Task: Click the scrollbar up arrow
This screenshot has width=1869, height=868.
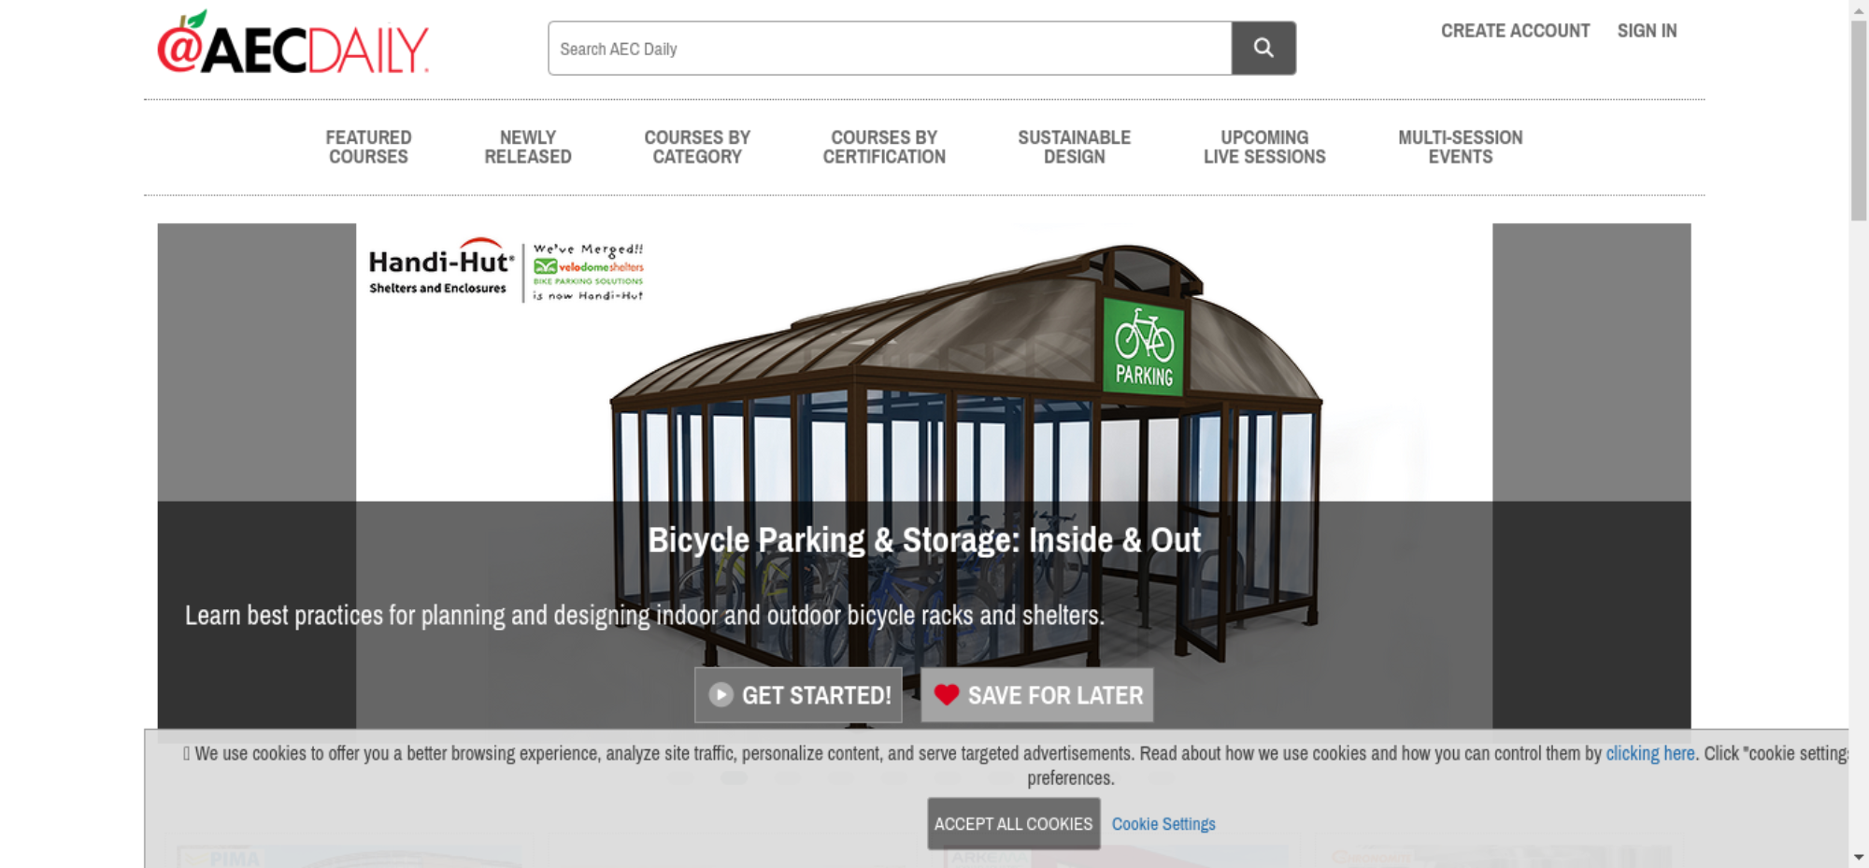Action: (x=1859, y=9)
